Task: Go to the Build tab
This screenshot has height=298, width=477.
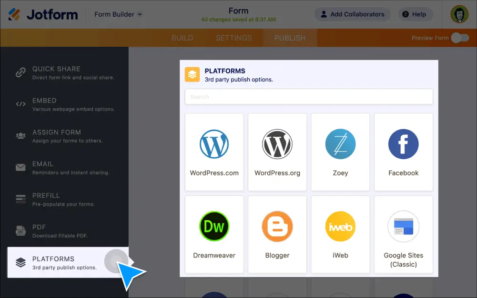Action: (183, 38)
